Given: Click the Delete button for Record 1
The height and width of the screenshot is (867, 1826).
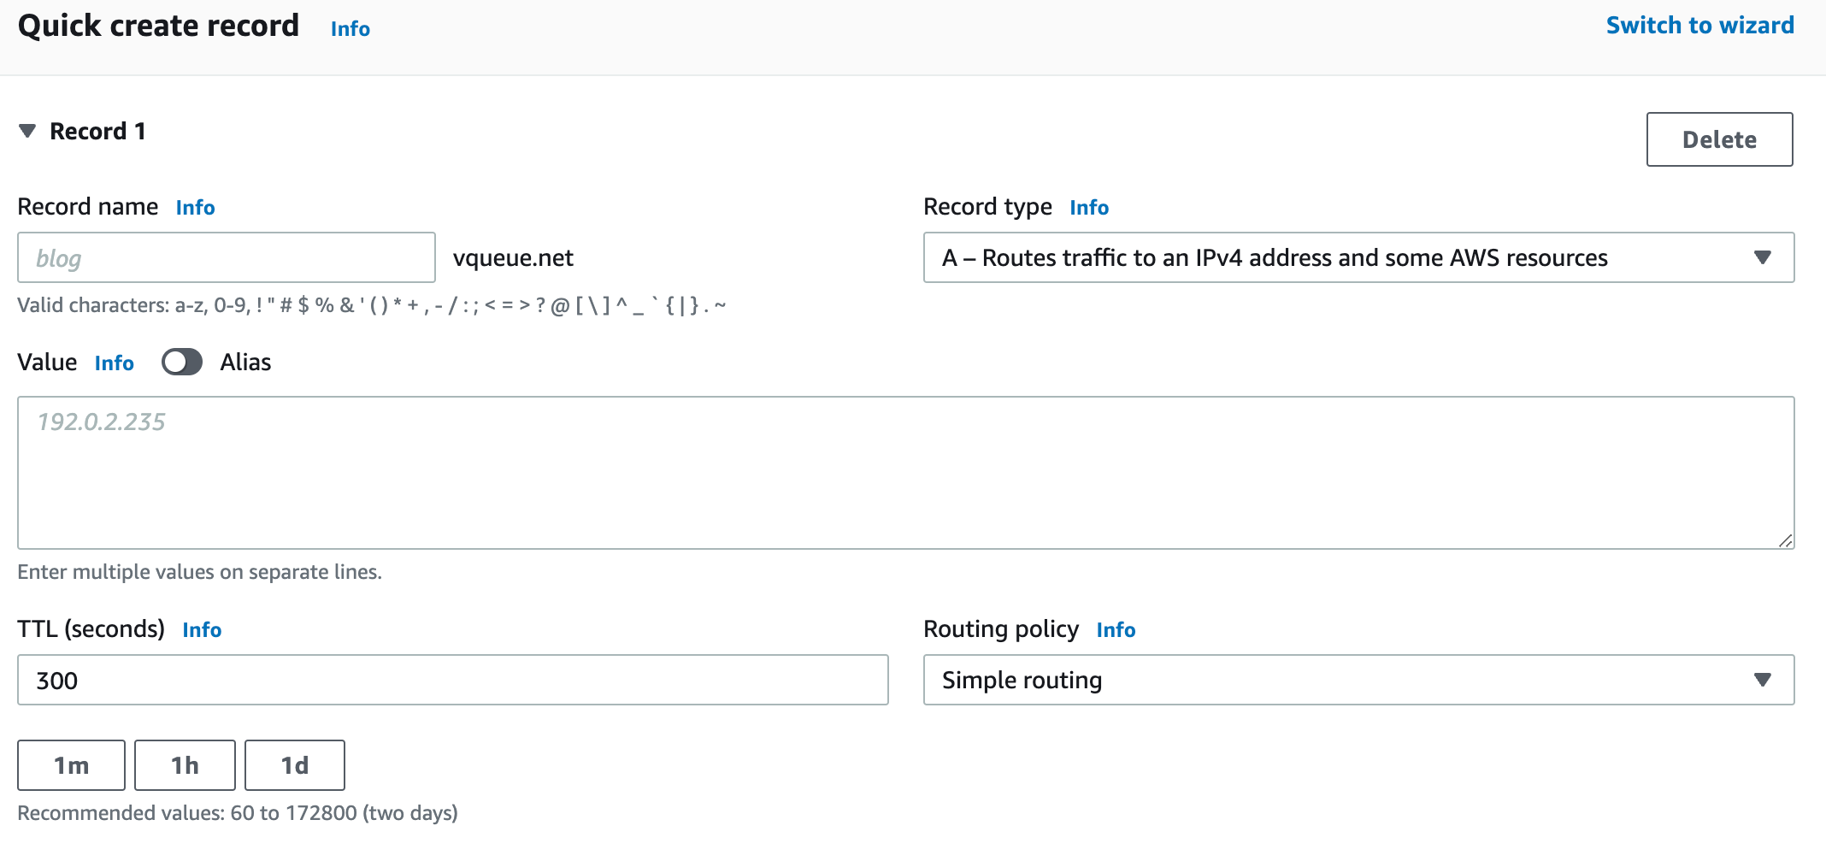Looking at the screenshot, I should [1719, 139].
